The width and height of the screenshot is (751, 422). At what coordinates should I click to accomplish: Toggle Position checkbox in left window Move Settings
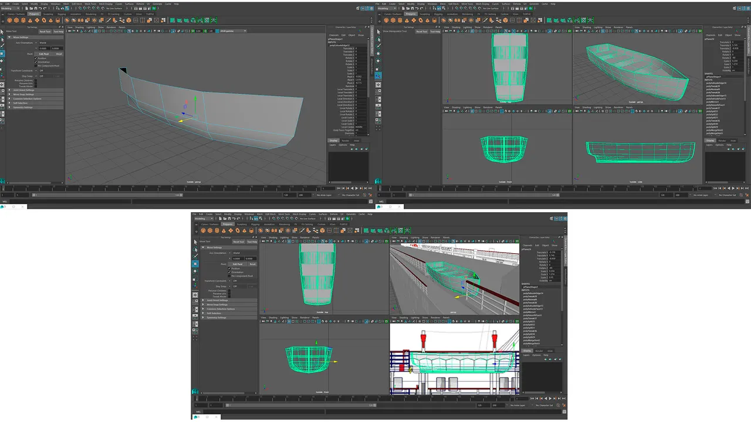(x=36, y=58)
